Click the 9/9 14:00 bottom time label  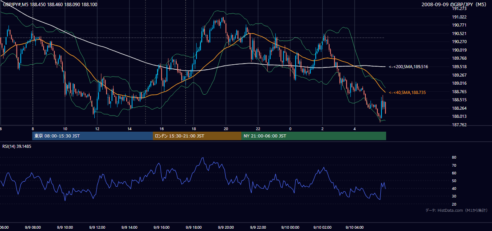[x=129, y=228]
